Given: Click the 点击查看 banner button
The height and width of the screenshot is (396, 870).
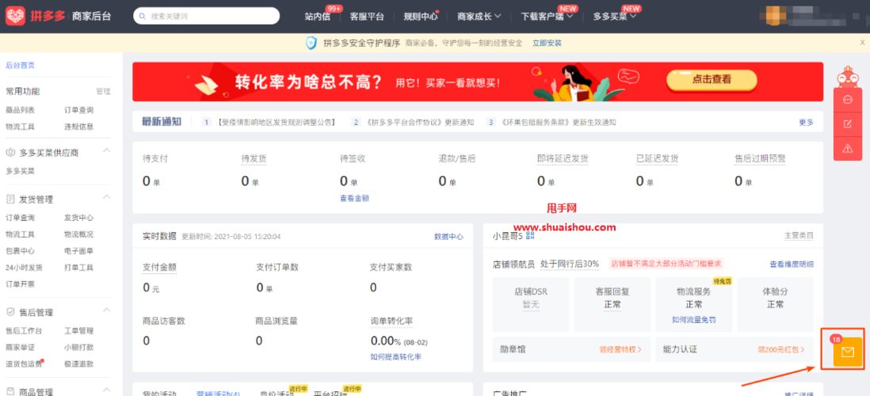Looking at the screenshot, I should [712, 80].
